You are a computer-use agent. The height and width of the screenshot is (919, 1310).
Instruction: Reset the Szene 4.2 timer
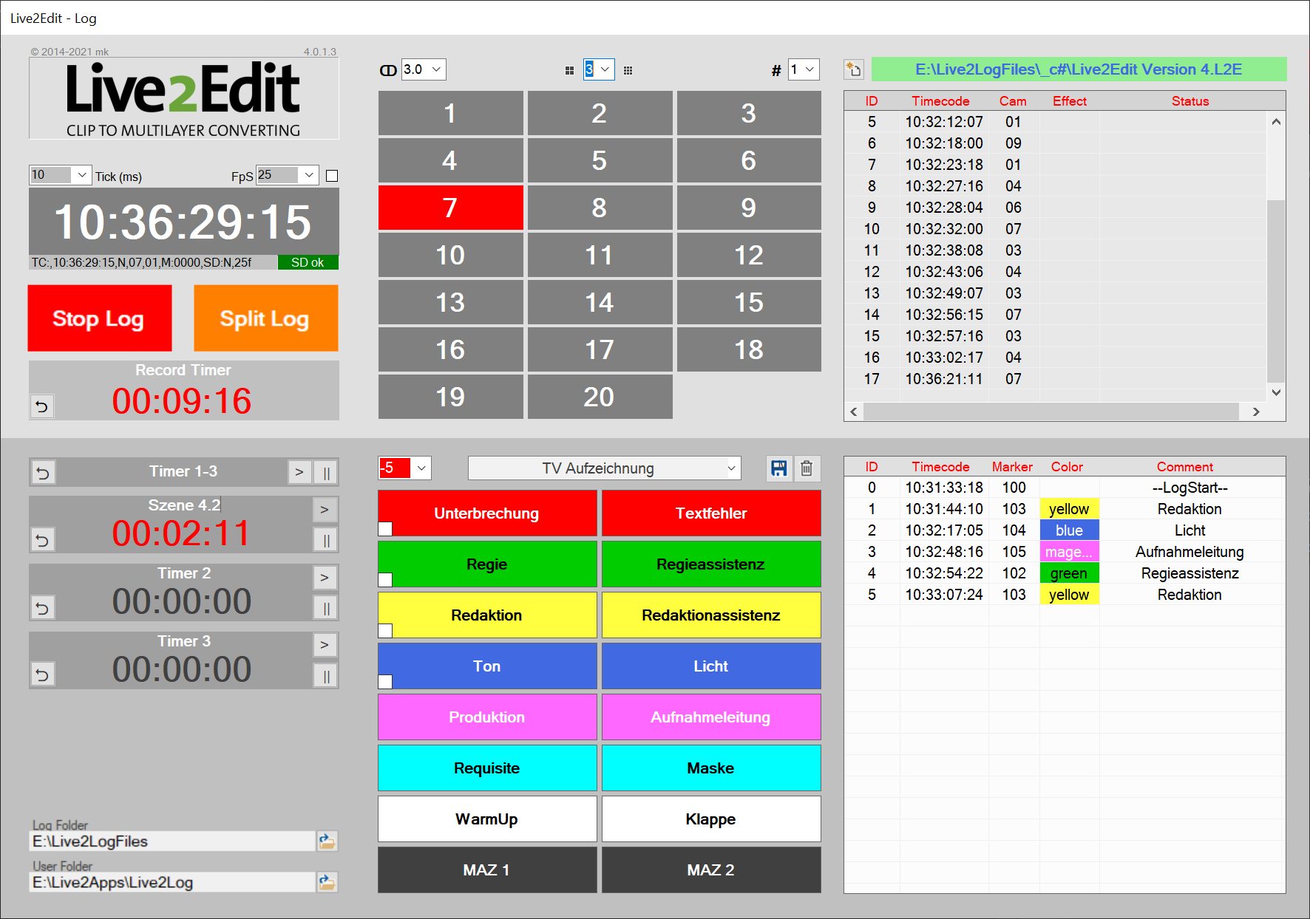(43, 540)
